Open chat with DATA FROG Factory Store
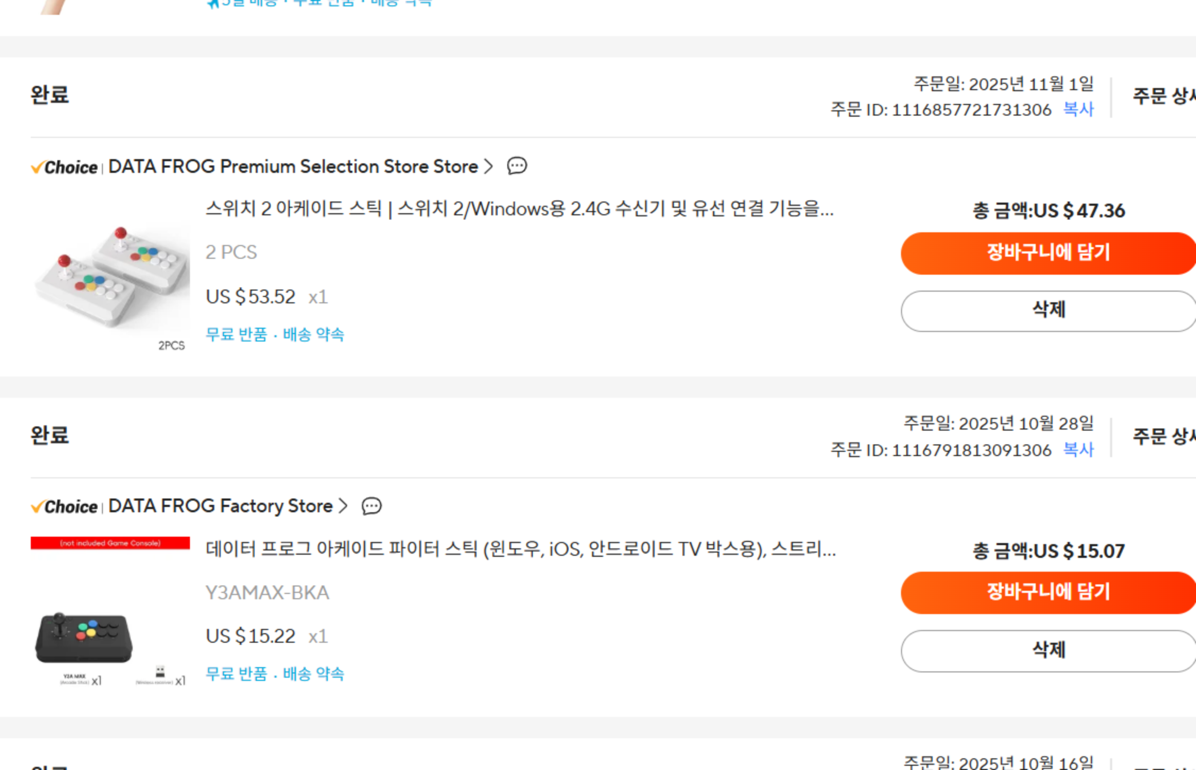 pos(371,506)
